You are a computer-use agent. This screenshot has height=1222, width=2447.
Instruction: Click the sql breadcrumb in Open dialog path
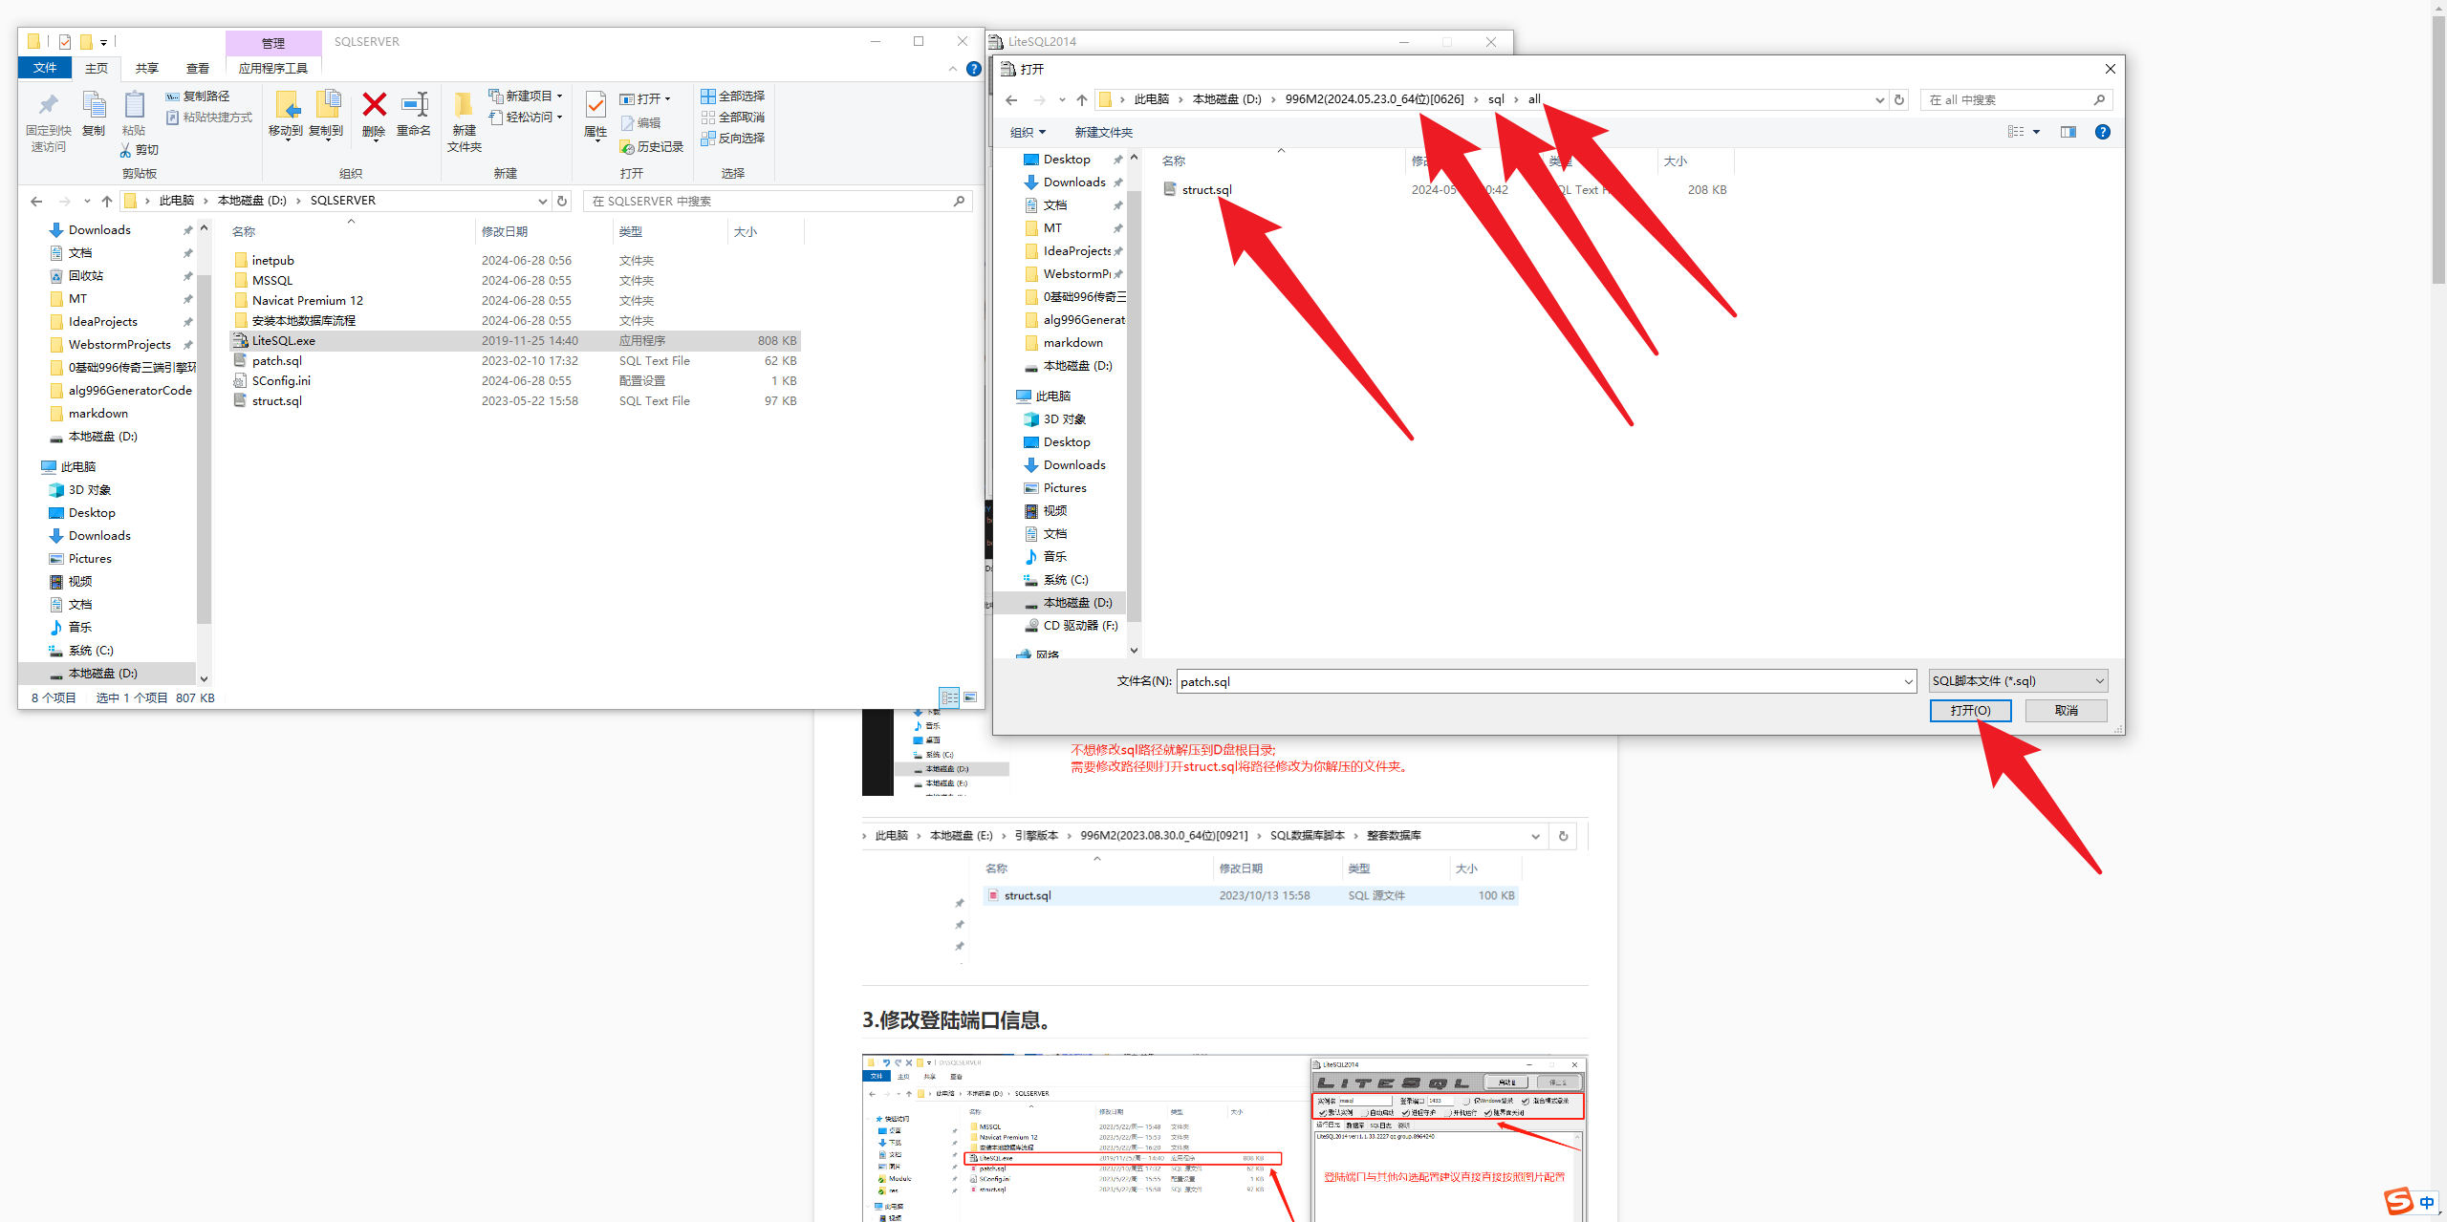1496,99
